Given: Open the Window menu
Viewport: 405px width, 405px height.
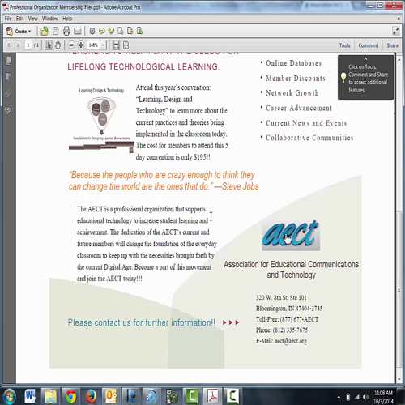Looking at the screenshot, I should [50, 19].
